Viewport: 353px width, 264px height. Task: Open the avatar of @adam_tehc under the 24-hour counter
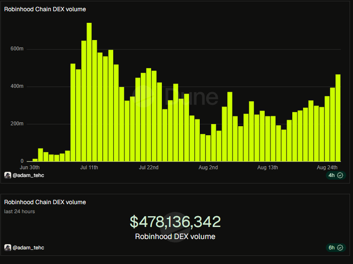click(x=7, y=247)
